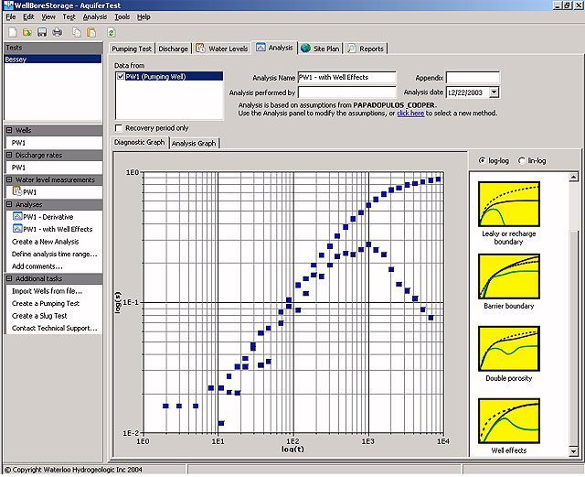Enable the Recovery period only checkbox
The height and width of the screenshot is (477, 585).
tap(119, 128)
